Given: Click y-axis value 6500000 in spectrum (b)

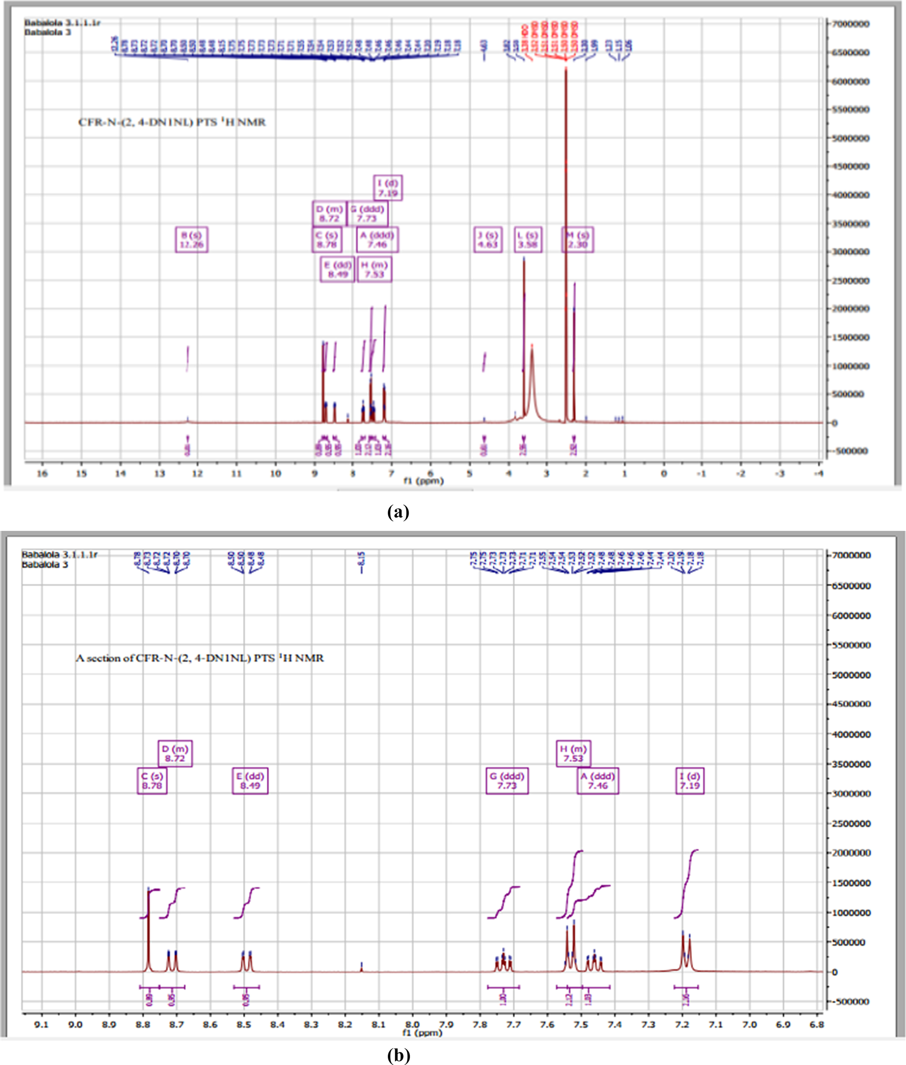Looking at the screenshot, I should click(851, 585).
